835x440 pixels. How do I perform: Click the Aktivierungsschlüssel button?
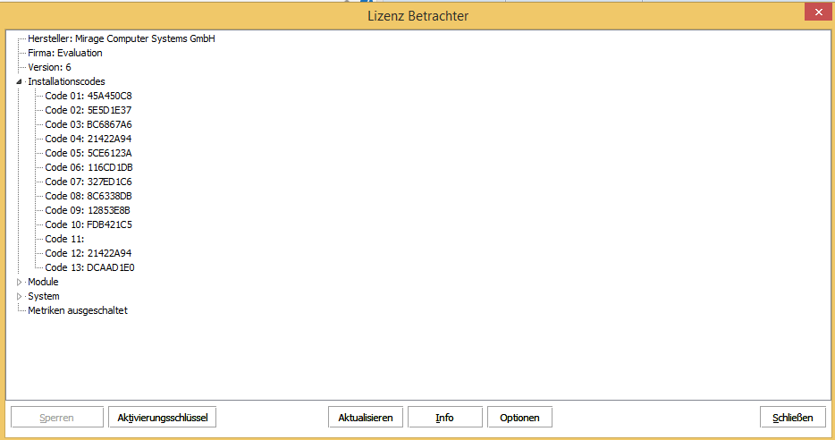pyautogui.click(x=162, y=418)
